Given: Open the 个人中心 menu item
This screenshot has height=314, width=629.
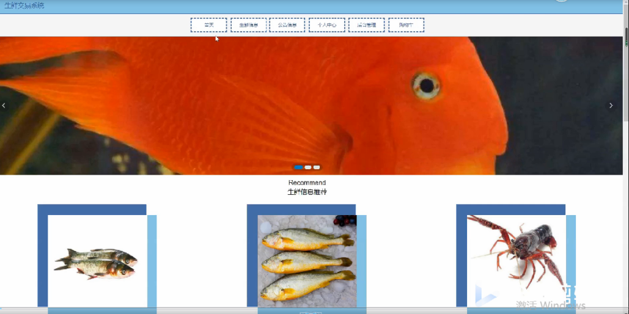Looking at the screenshot, I should point(326,25).
